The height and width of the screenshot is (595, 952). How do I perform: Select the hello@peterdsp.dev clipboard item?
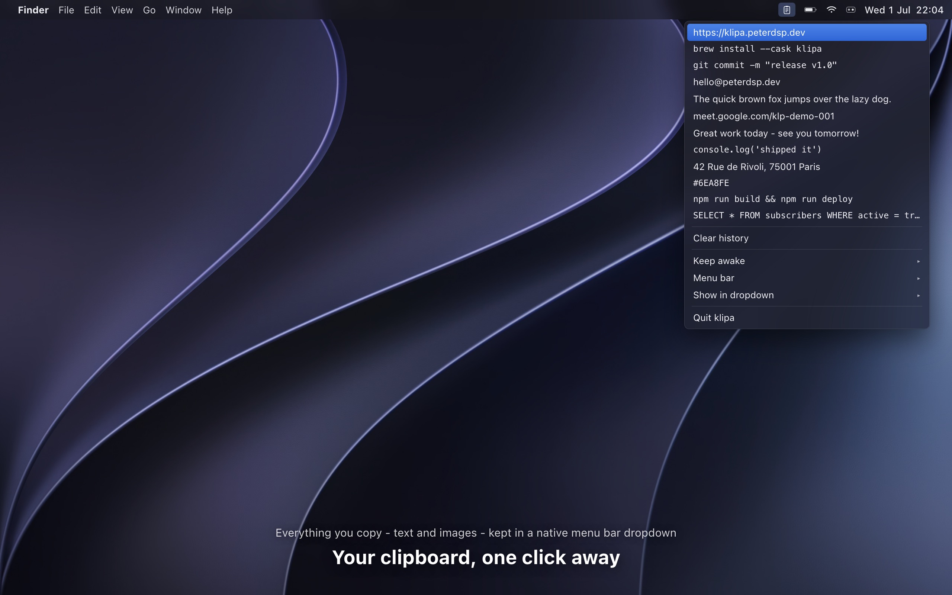(807, 82)
